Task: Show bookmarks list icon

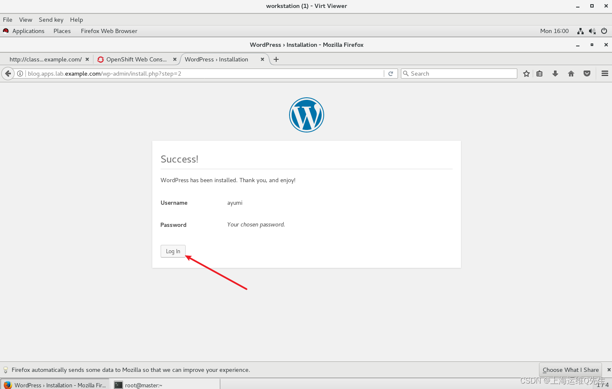Action: click(x=539, y=74)
